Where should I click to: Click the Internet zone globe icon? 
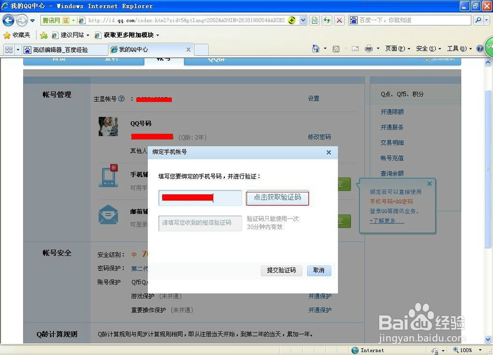click(x=355, y=350)
